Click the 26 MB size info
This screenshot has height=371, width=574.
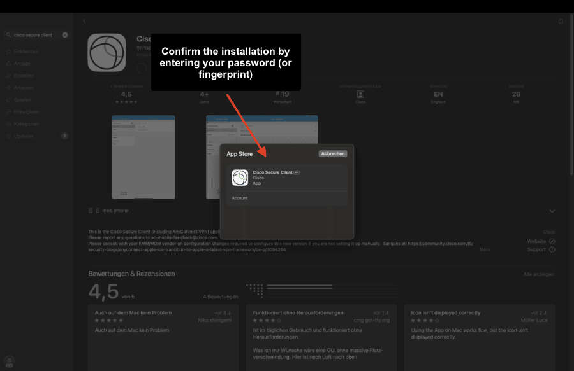516,95
